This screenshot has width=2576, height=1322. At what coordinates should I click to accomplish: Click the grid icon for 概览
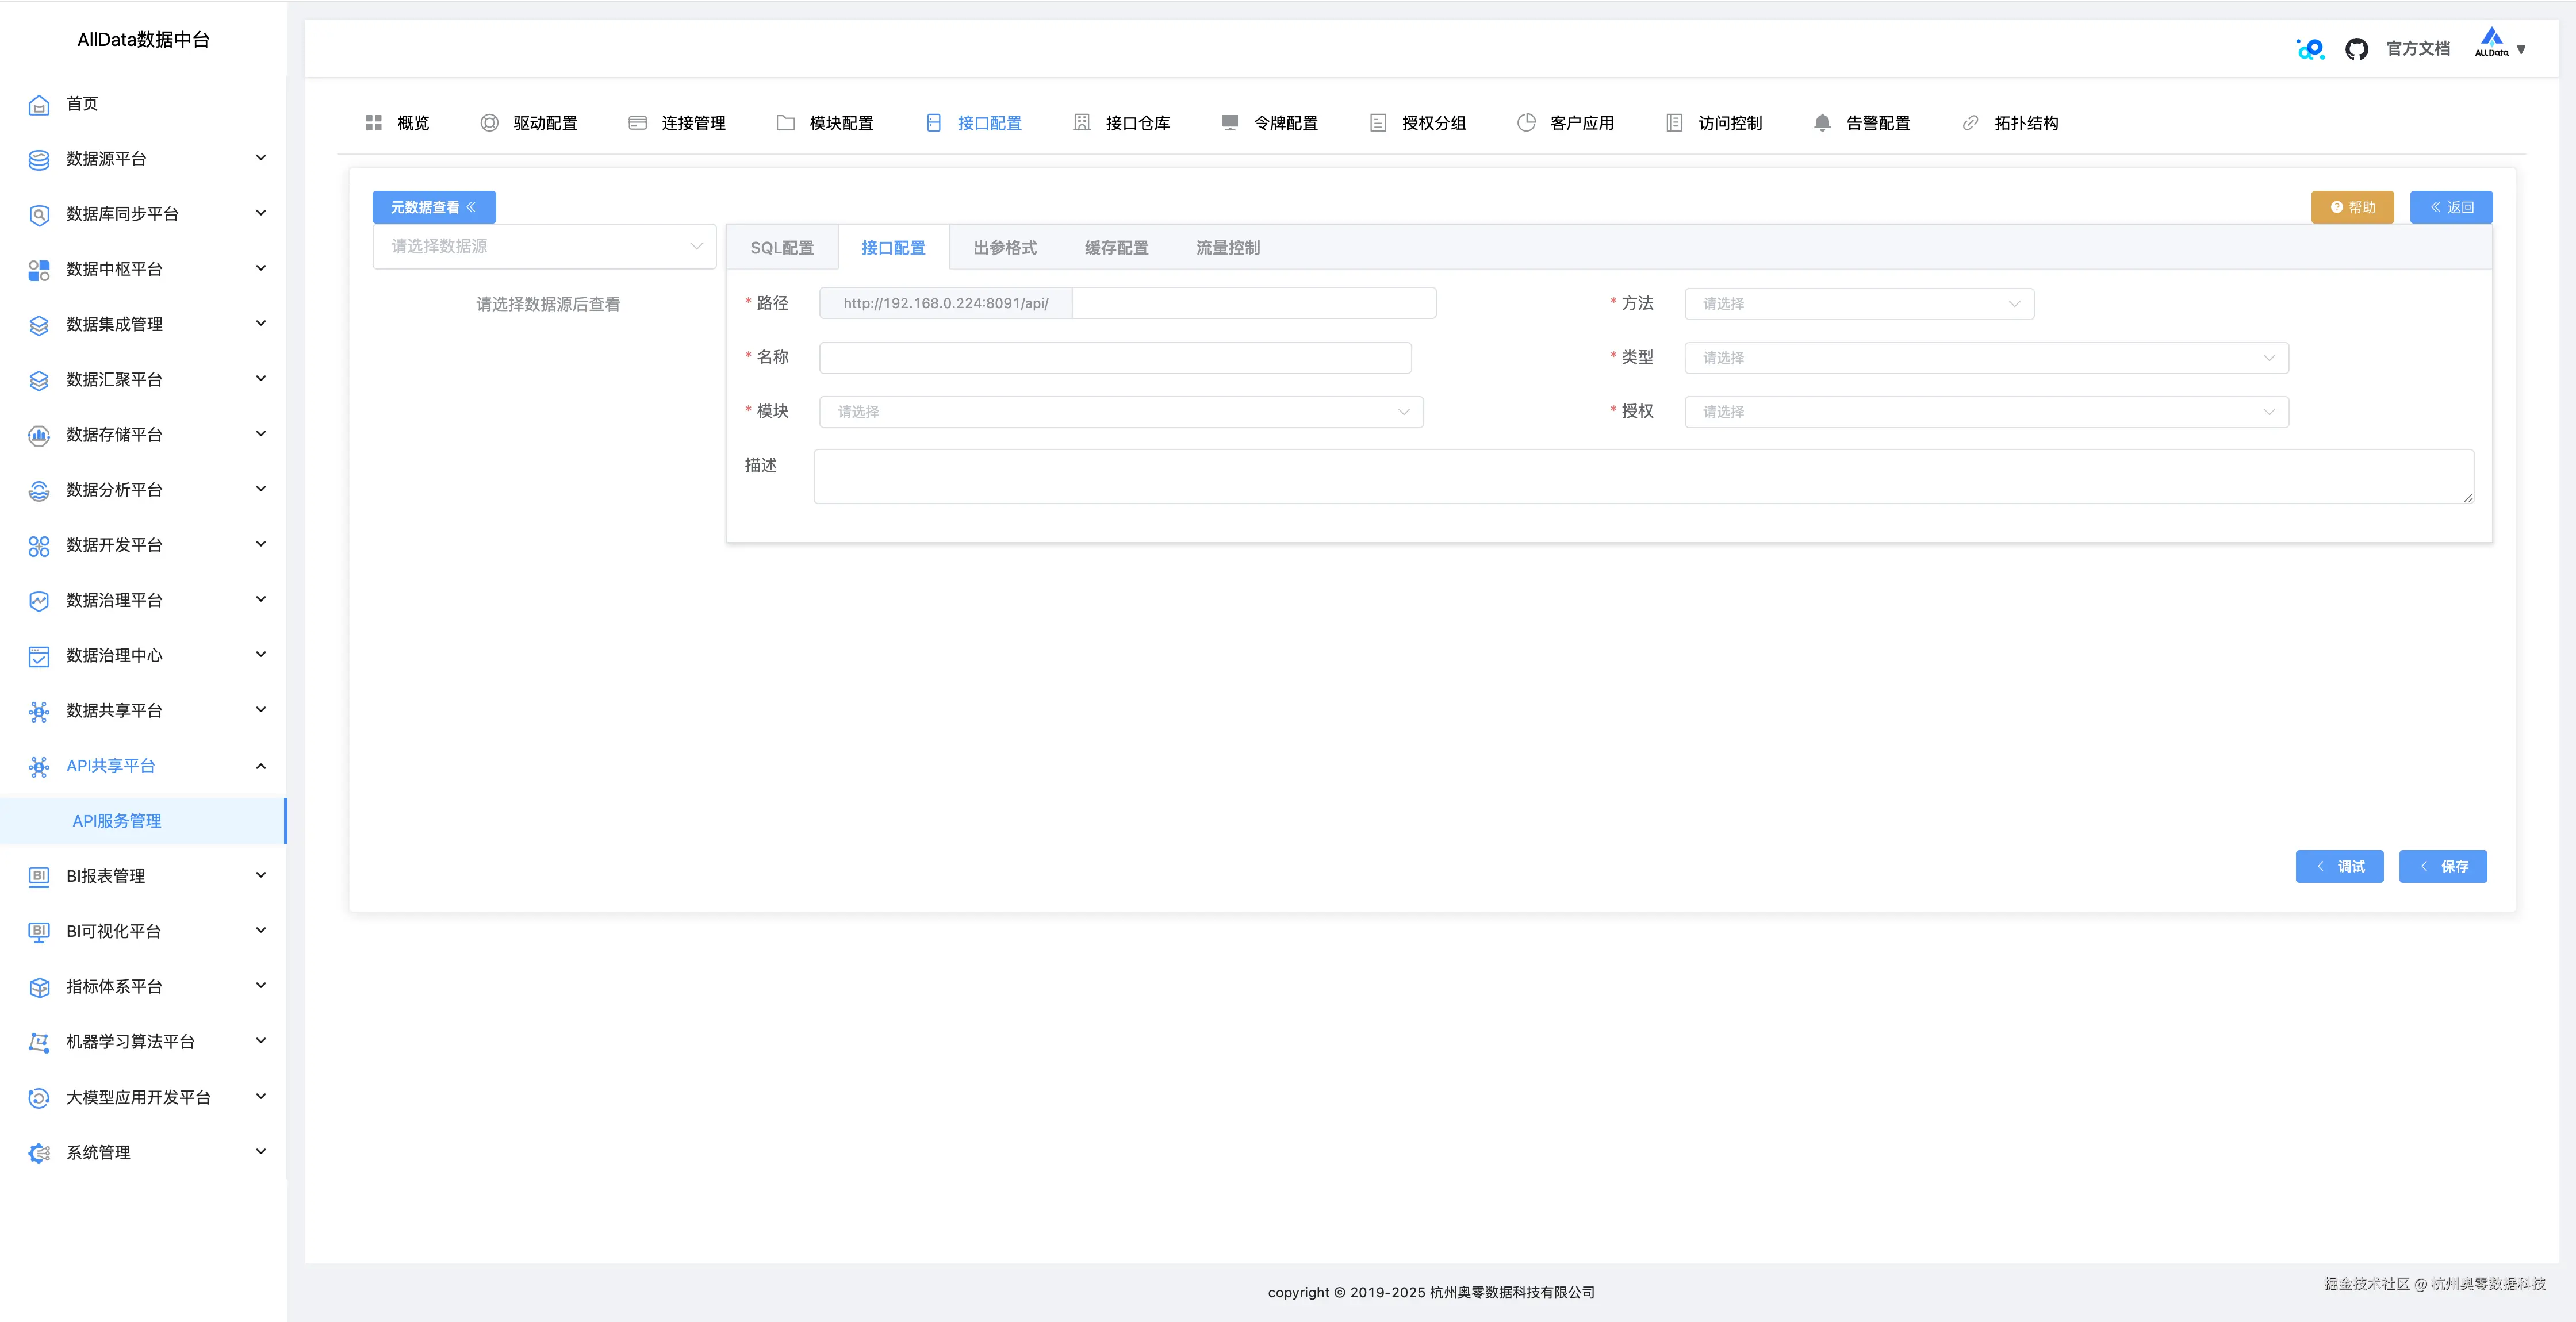(x=374, y=123)
